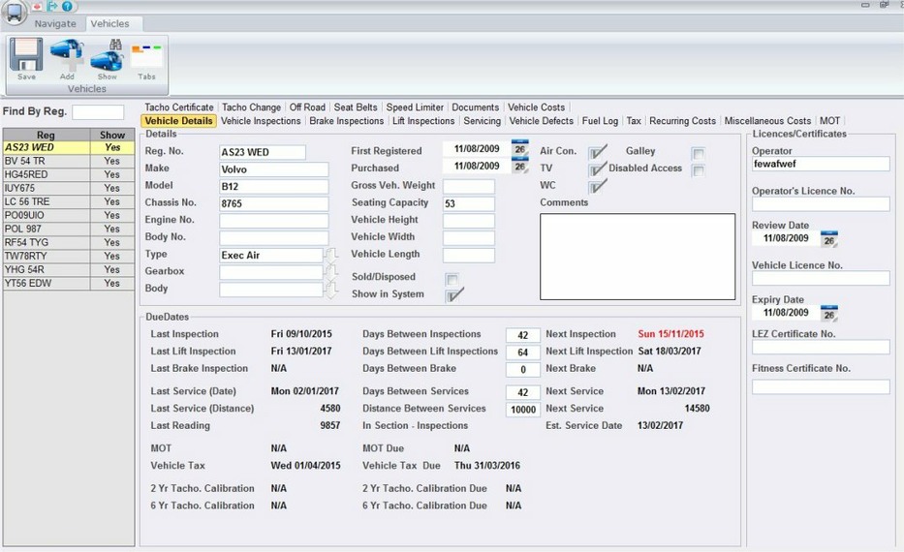Viewport: 904px width, 552px height.
Task: Click the red quick access toolbar icon
Action: [37, 6]
